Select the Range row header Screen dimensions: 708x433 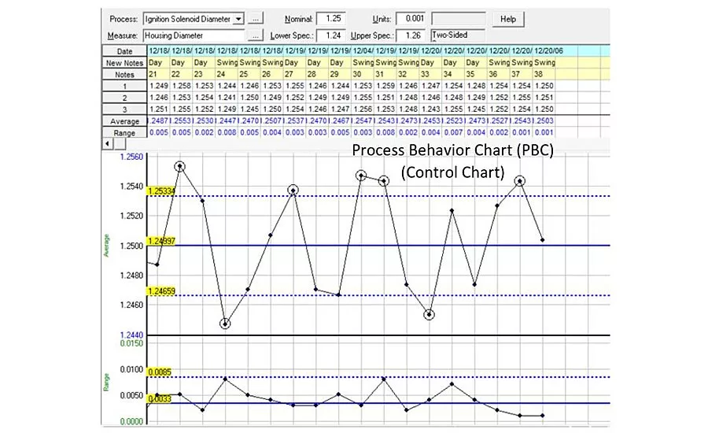point(124,133)
